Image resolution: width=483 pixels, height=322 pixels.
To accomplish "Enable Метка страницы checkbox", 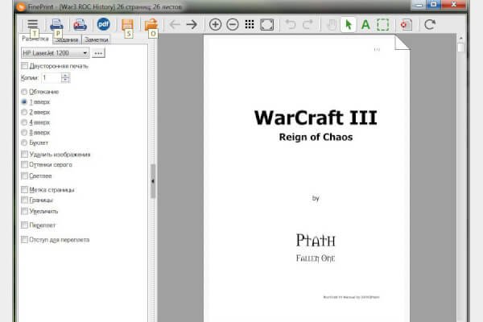I will pos(24,189).
